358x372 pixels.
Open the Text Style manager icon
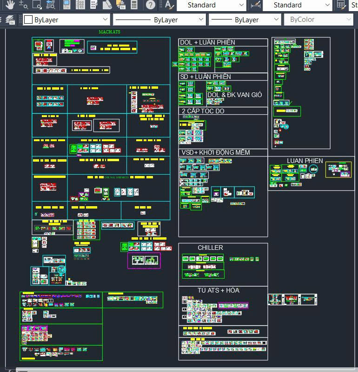click(x=169, y=5)
